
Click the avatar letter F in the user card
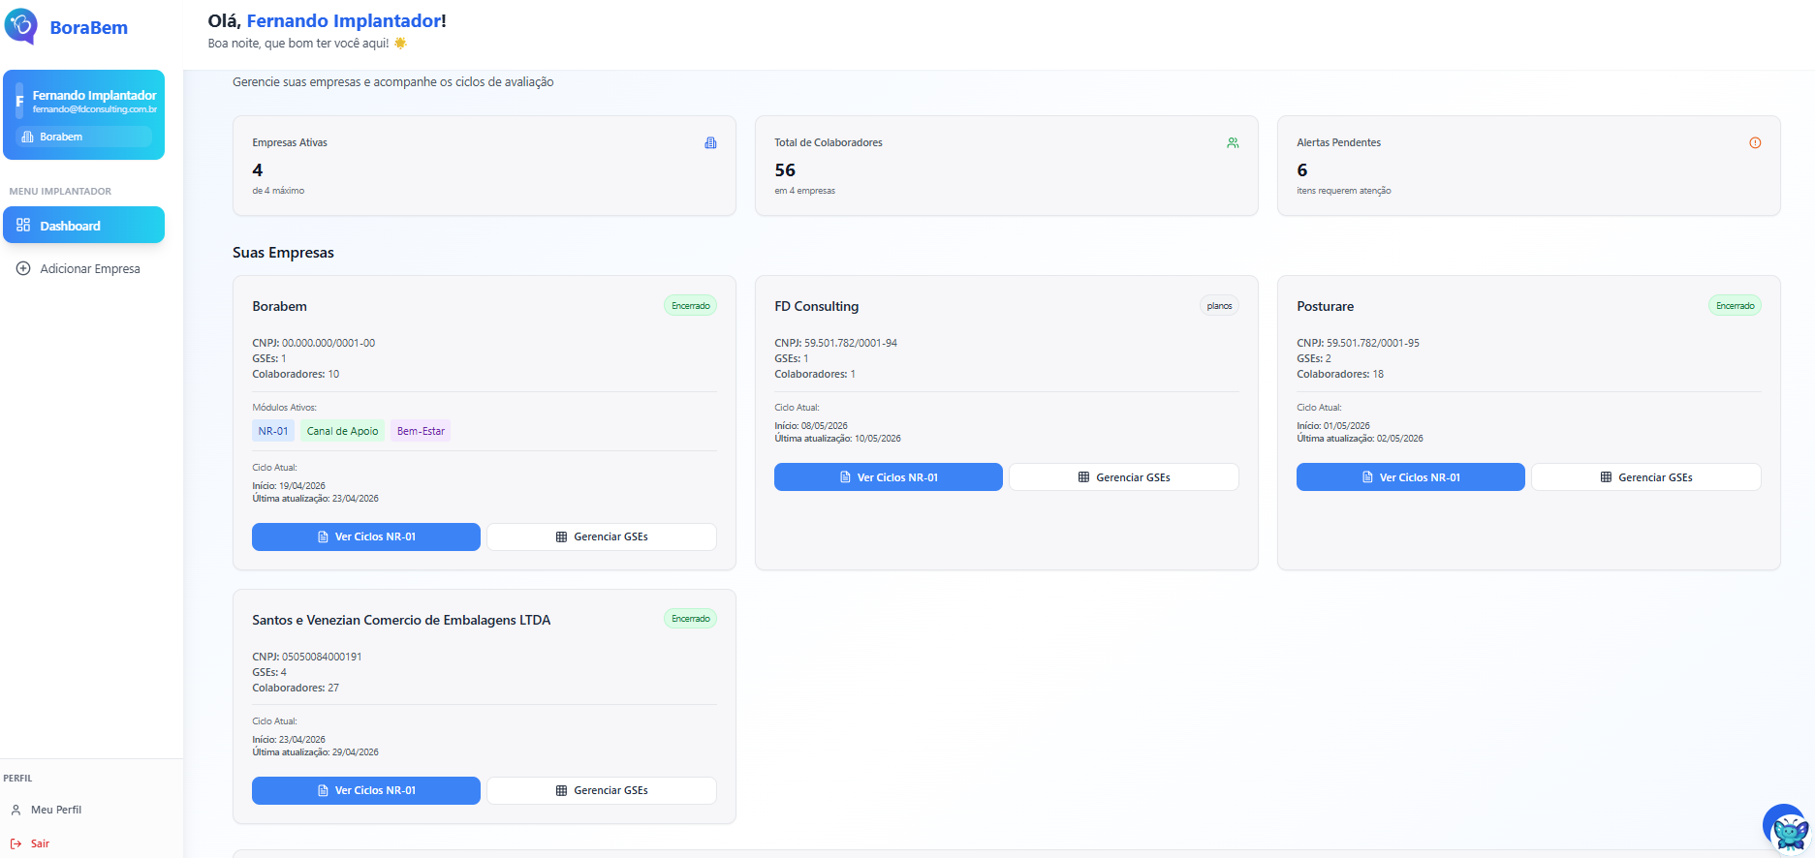(19, 101)
